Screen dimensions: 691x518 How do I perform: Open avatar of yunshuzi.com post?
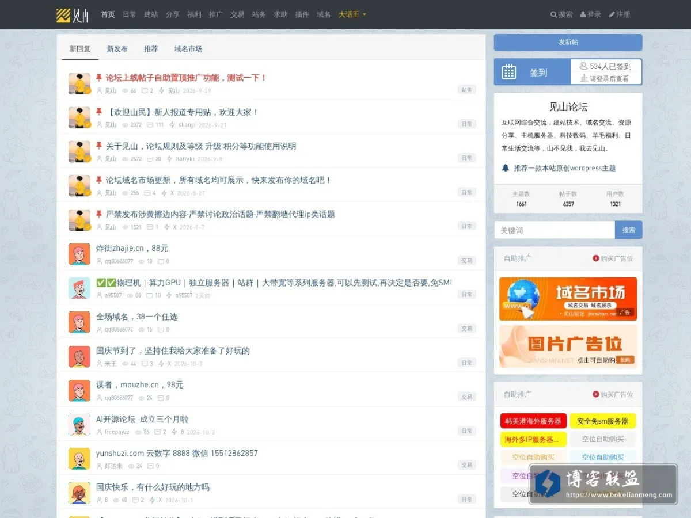tap(79, 459)
